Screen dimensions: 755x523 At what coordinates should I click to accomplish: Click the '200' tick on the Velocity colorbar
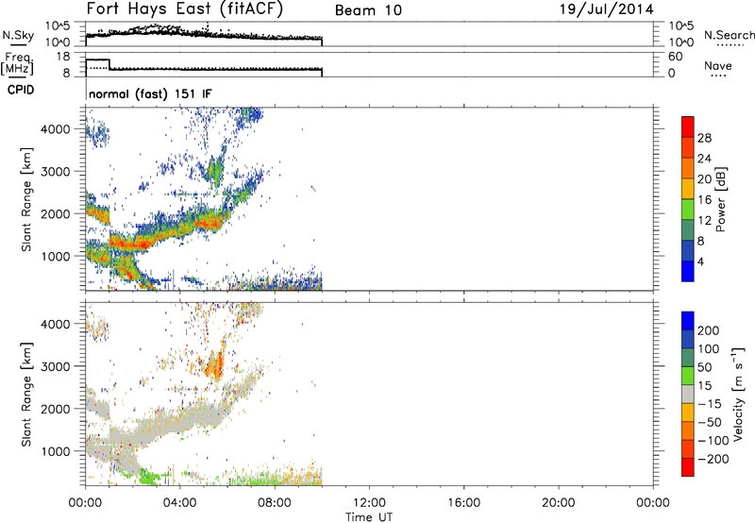pos(709,330)
